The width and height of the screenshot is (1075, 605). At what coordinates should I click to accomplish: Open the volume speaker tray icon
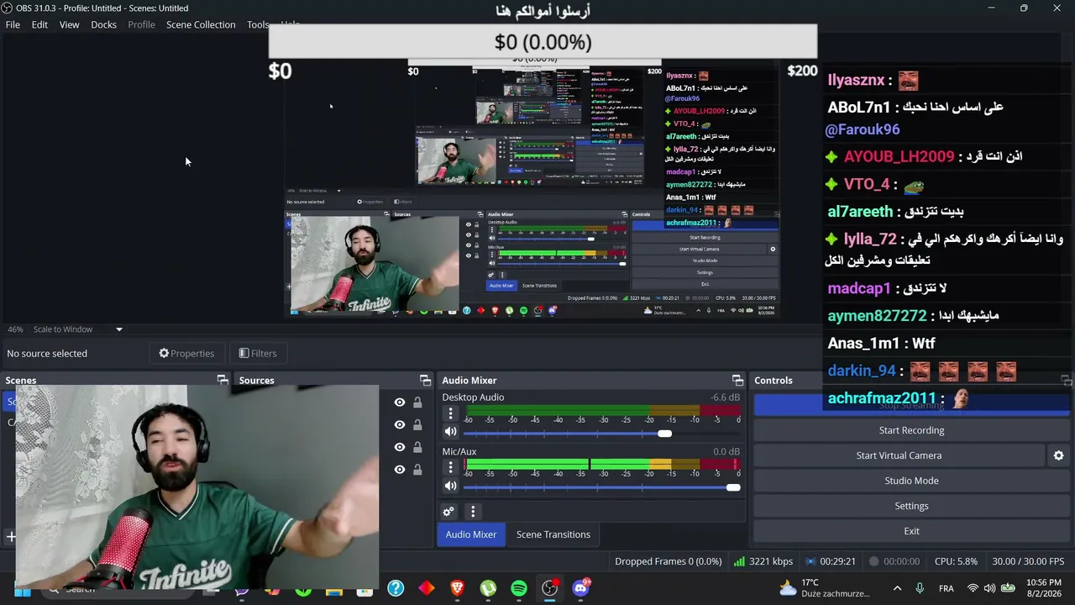click(x=989, y=588)
